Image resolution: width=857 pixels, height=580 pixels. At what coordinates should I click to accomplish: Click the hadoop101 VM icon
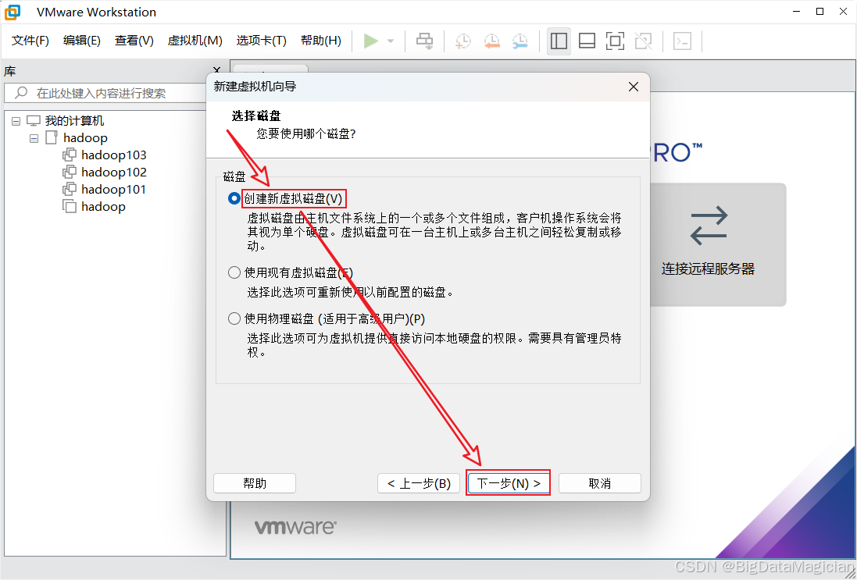tap(70, 189)
